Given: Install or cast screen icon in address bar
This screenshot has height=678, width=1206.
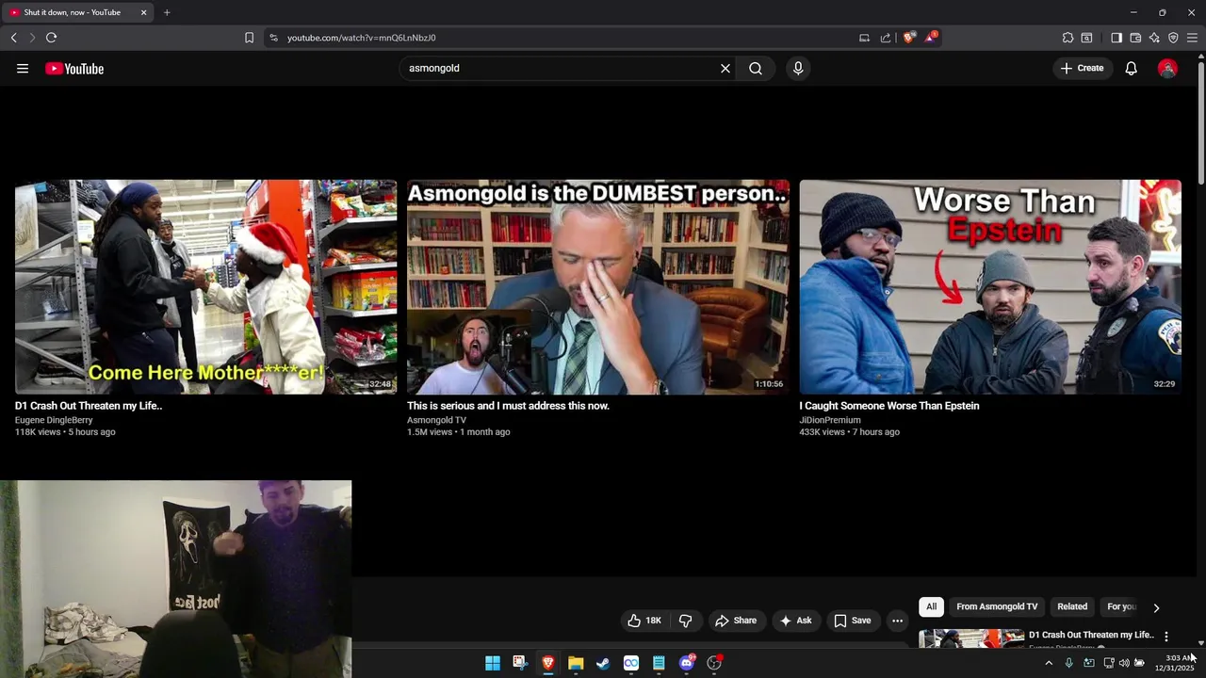Looking at the screenshot, I should click(864, 38).
